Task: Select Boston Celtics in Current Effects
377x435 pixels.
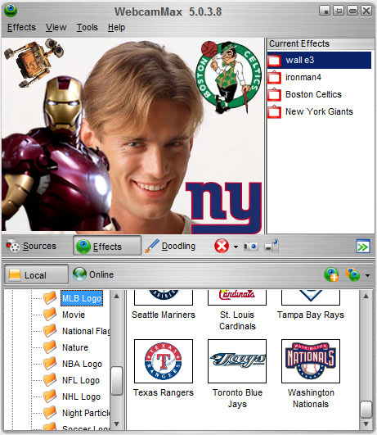Action: pos(319,94)
